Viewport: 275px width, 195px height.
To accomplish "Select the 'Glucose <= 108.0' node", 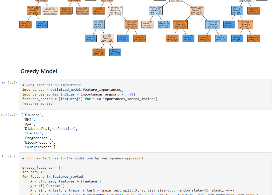I will (131, 24).
